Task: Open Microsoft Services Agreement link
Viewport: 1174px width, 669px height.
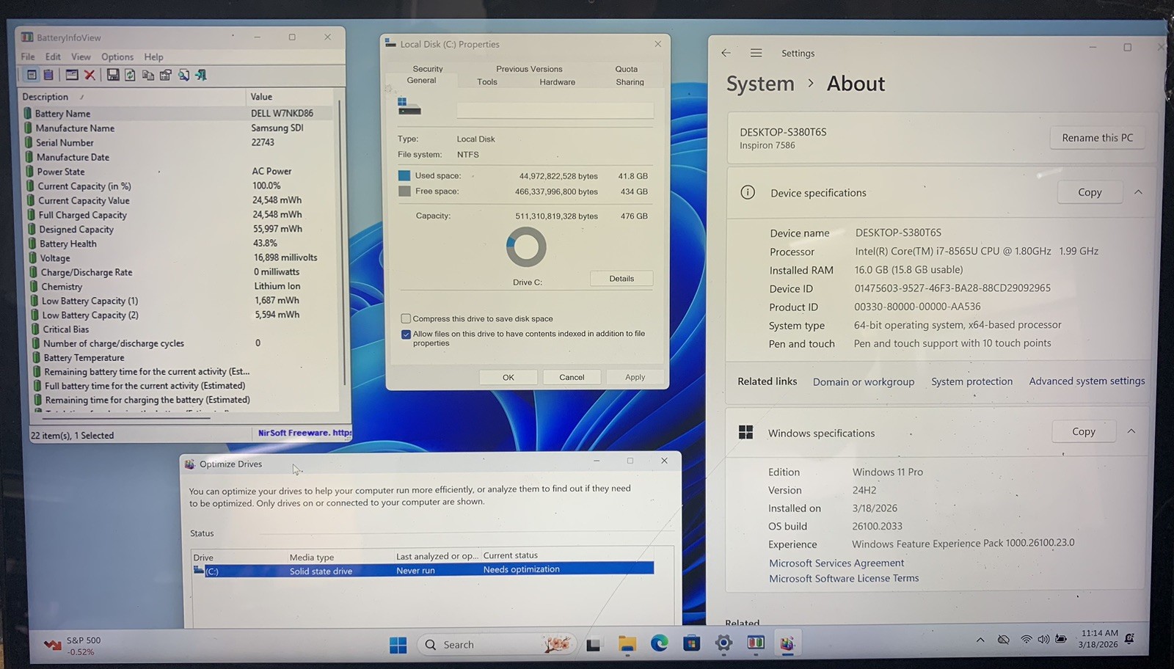Action: pyautogui.click(x=836, y=563)
